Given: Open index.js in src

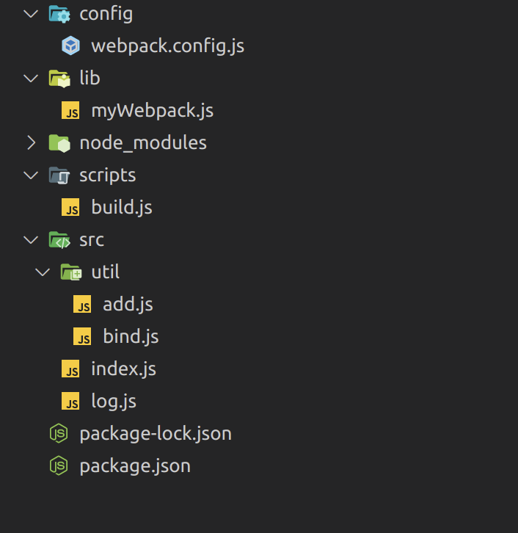Looking at the screenshot, I should point(123,369).
